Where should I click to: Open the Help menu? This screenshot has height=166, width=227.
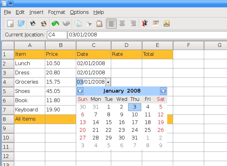coord(98,12)
